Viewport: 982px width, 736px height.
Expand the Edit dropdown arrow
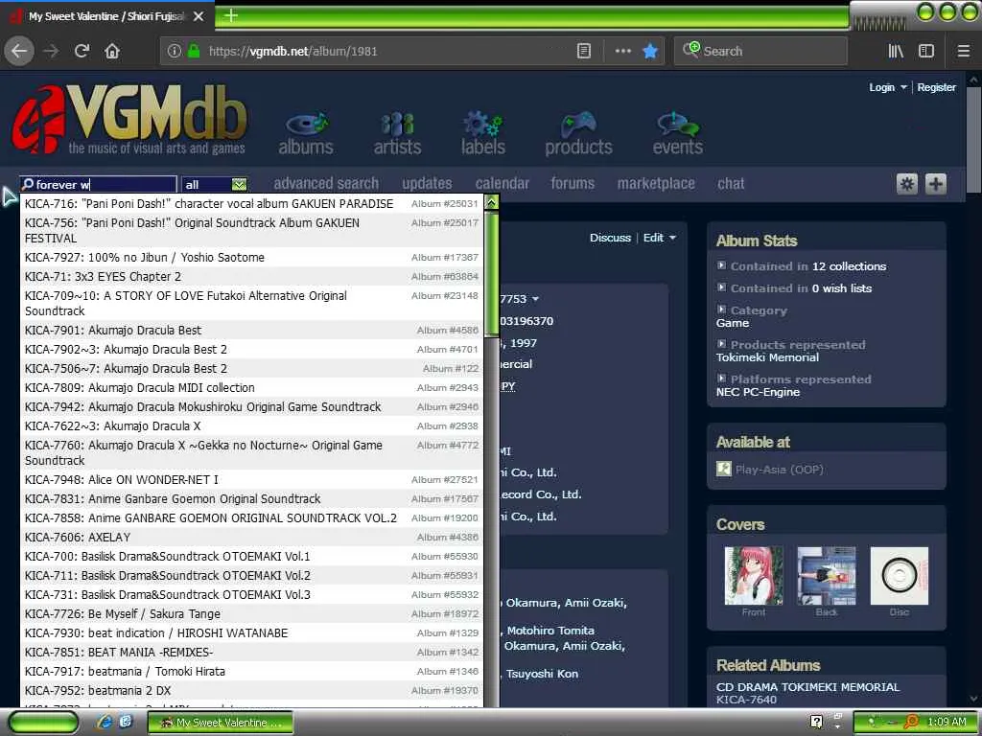[672, 238]
